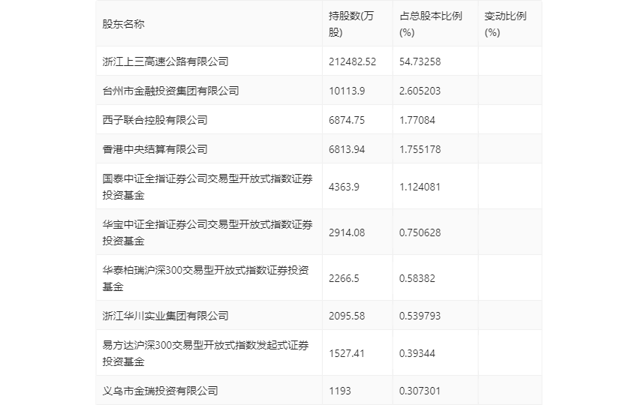Click the percentage 0.750628
The height and width of the screenshot is (405, 638).
point(420,232)
